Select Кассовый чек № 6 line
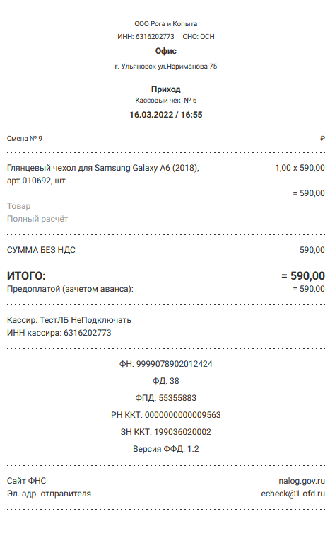The image size is (330, 541). coord(165,101)
